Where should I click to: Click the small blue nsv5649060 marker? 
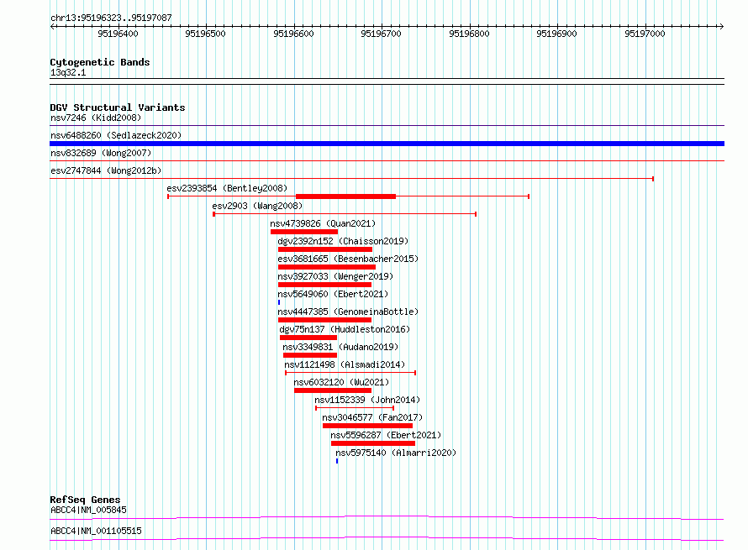[279, 302]
